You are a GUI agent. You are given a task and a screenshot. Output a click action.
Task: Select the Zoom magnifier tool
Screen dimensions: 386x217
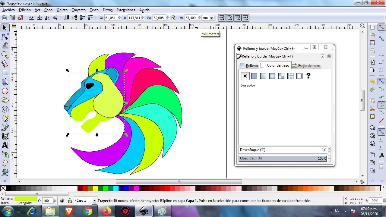click(x=5, y=55)
